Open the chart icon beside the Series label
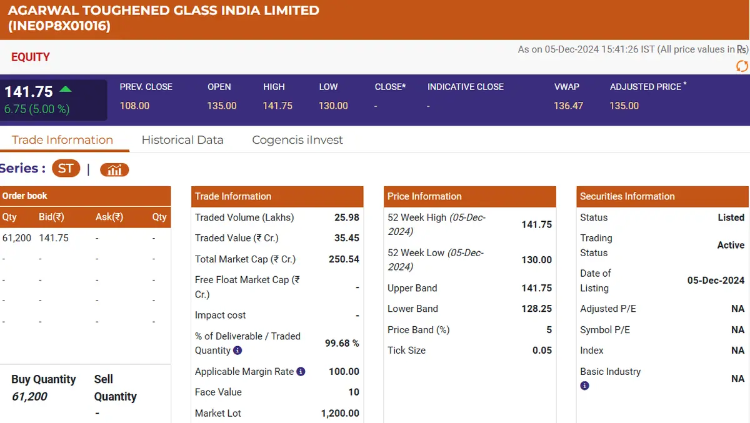The width and height of the screenshot is (750, 423). (x=114, y=169)
